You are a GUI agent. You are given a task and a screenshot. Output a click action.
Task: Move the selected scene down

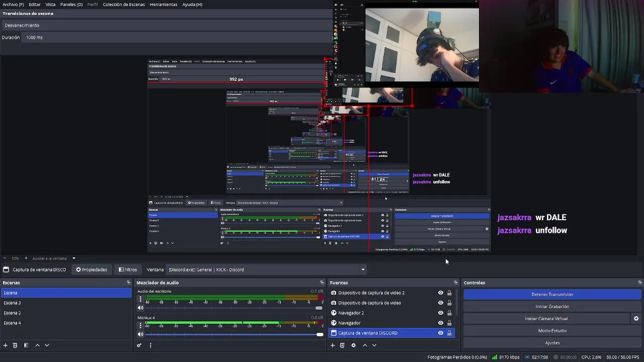click(47, 345)
